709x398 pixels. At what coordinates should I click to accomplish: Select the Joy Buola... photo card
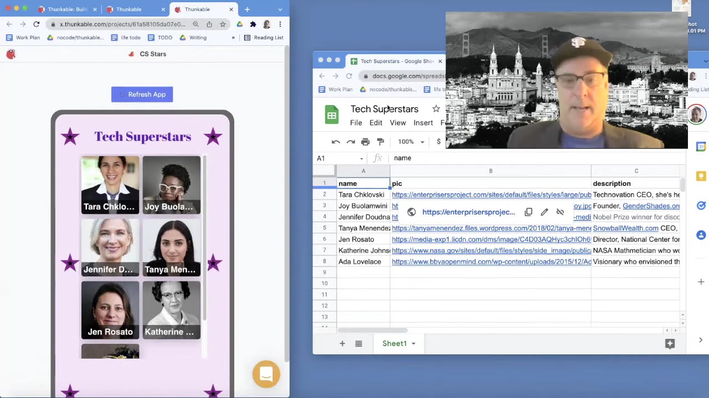point(172,185)
